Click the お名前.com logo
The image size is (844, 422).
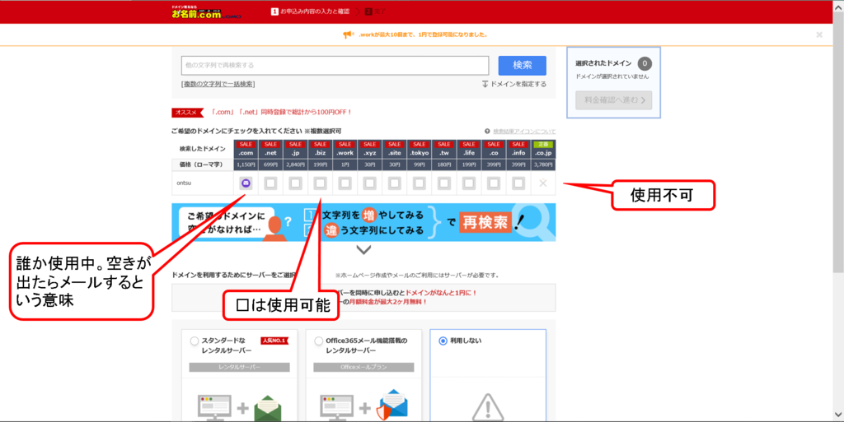(x=206, y=12)
